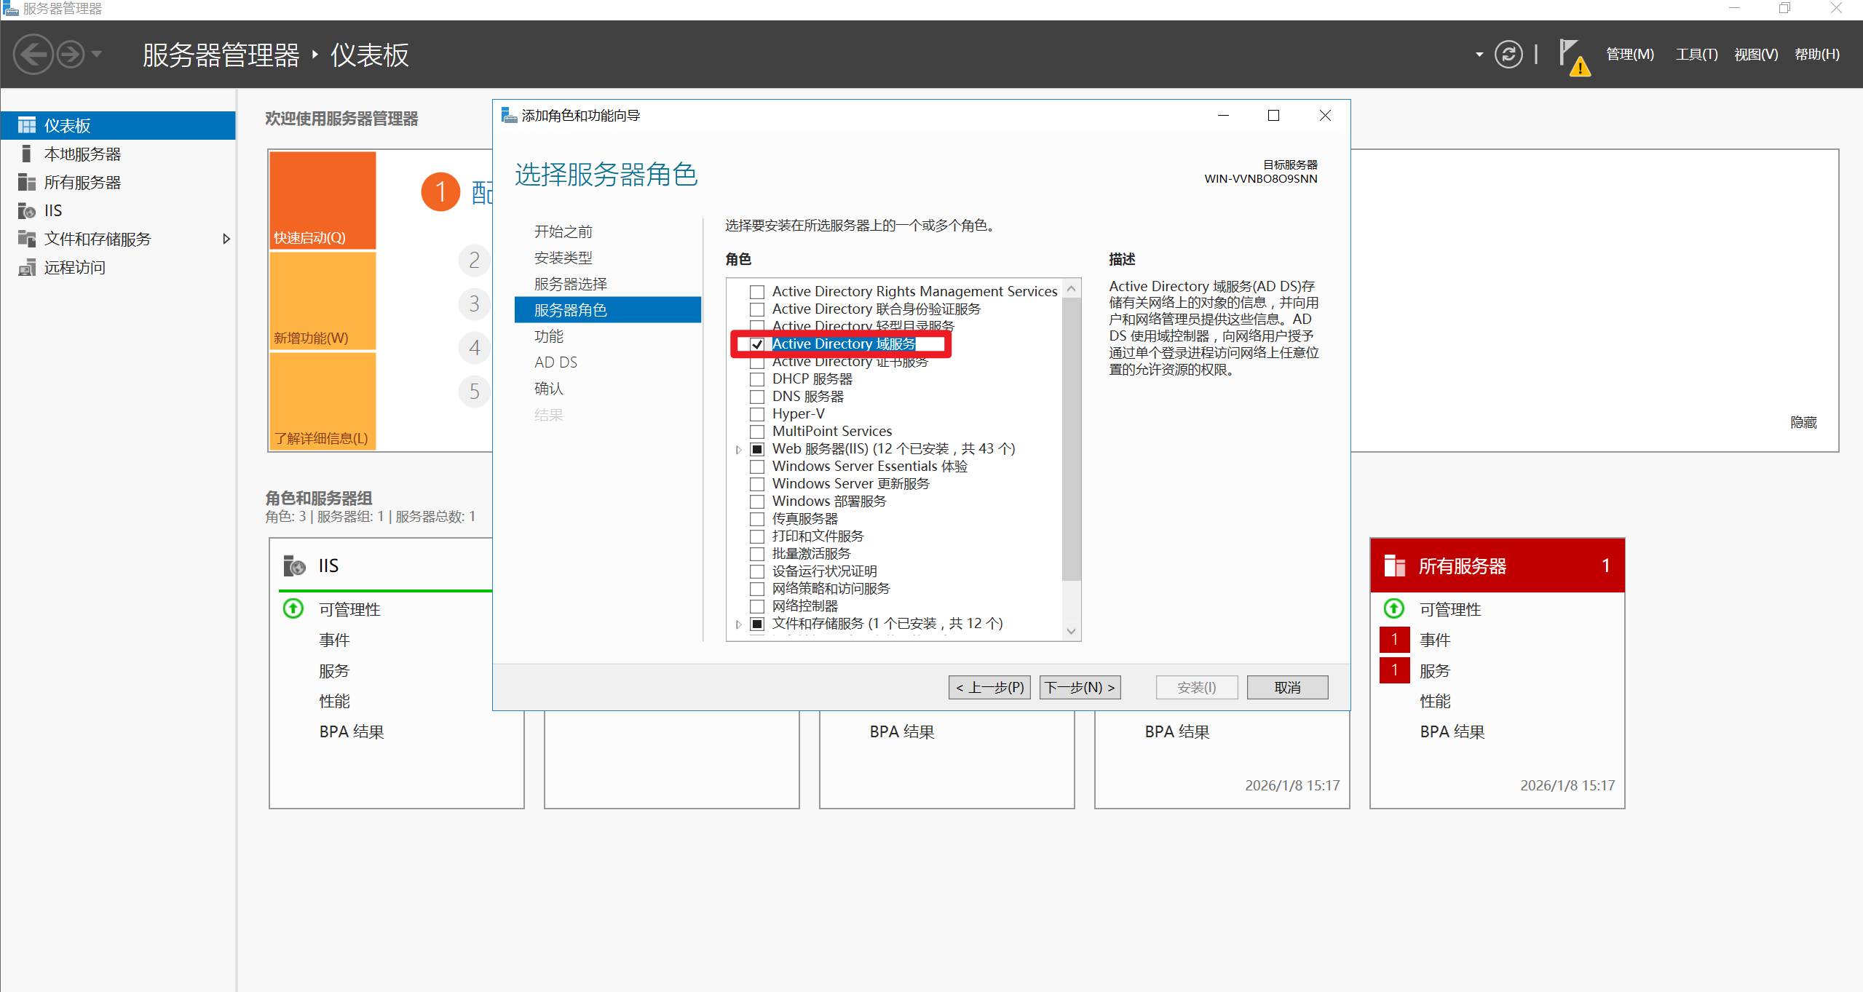Select the IIS icon in sidebar
Image resolution: width=1863 pixels, height=992 pixels.
coord(27,211)
